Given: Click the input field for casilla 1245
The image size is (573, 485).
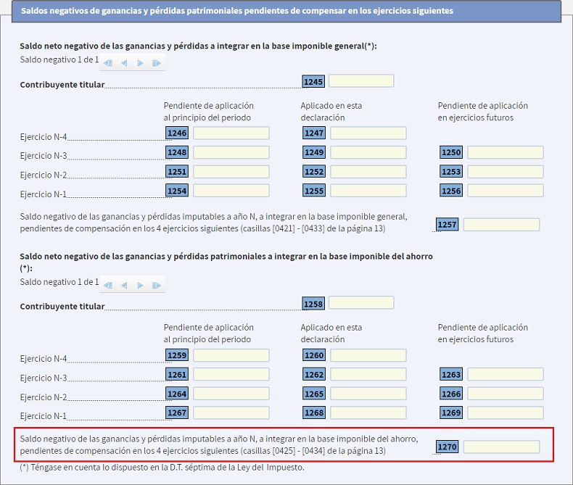Looking at the screenshot, I should (361, 80).
